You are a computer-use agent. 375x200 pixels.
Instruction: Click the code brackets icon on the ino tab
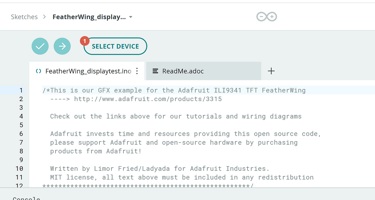(x=38, y=71)
